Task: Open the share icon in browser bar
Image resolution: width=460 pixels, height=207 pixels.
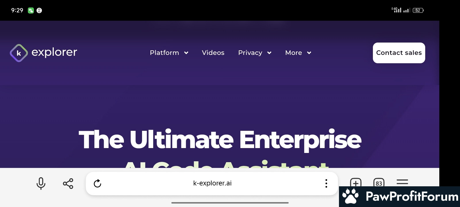Action: 68,183
